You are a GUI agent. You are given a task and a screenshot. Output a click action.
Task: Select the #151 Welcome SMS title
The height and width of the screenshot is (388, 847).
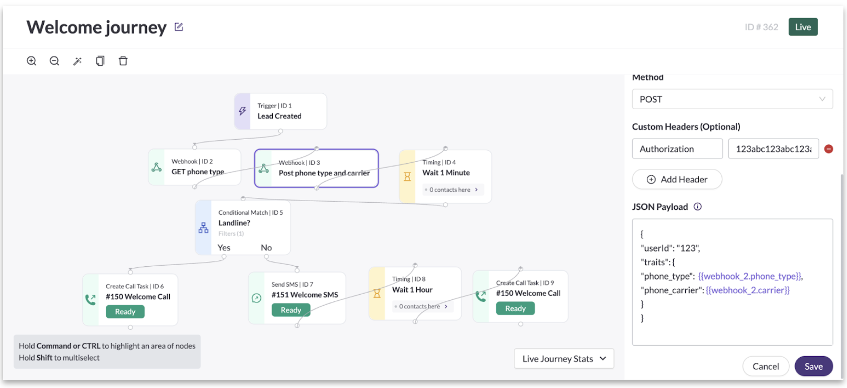(x=305, y=295)
